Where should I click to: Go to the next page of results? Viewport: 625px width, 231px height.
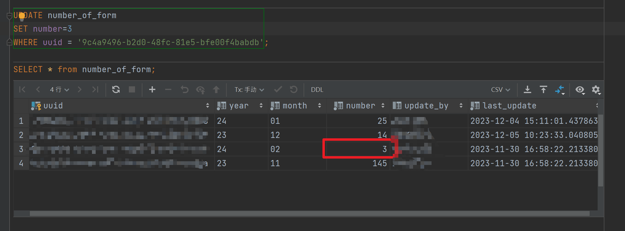tap(79, 89)
